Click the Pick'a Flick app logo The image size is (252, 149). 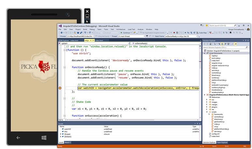pos(43,67)
